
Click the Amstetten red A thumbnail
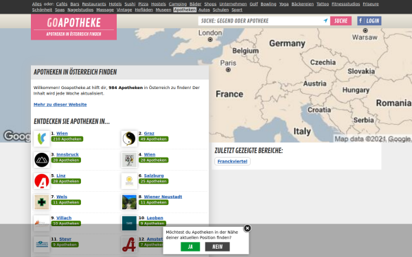point(129,245)
